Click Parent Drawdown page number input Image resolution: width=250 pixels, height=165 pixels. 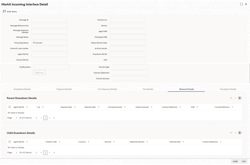[x=16, y=118]
